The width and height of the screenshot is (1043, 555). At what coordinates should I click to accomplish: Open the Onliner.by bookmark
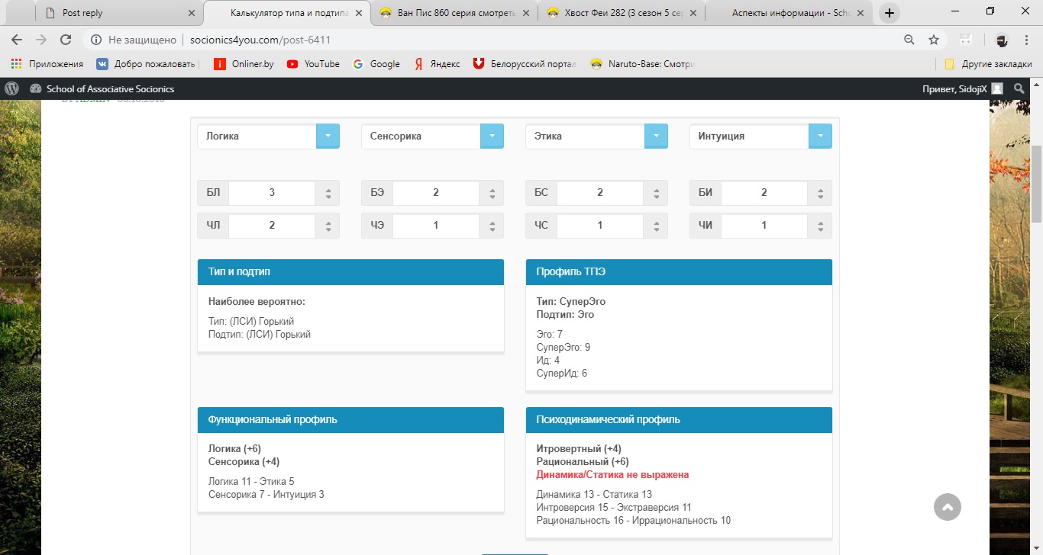click(x=244, y=64)
